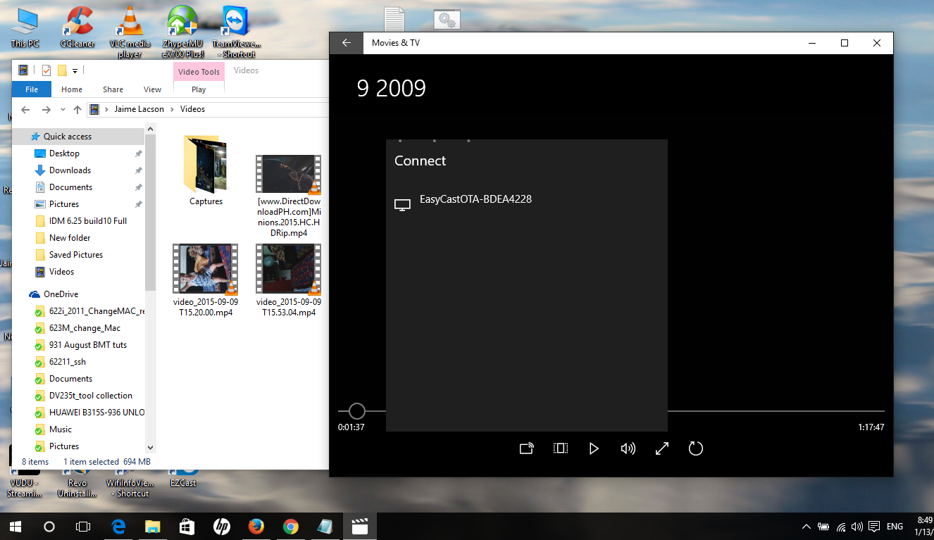Image resolution: width=934 pixels, height=540 pixels.
Task: Select the aspect ratio zoom icon
Action: 560,448
